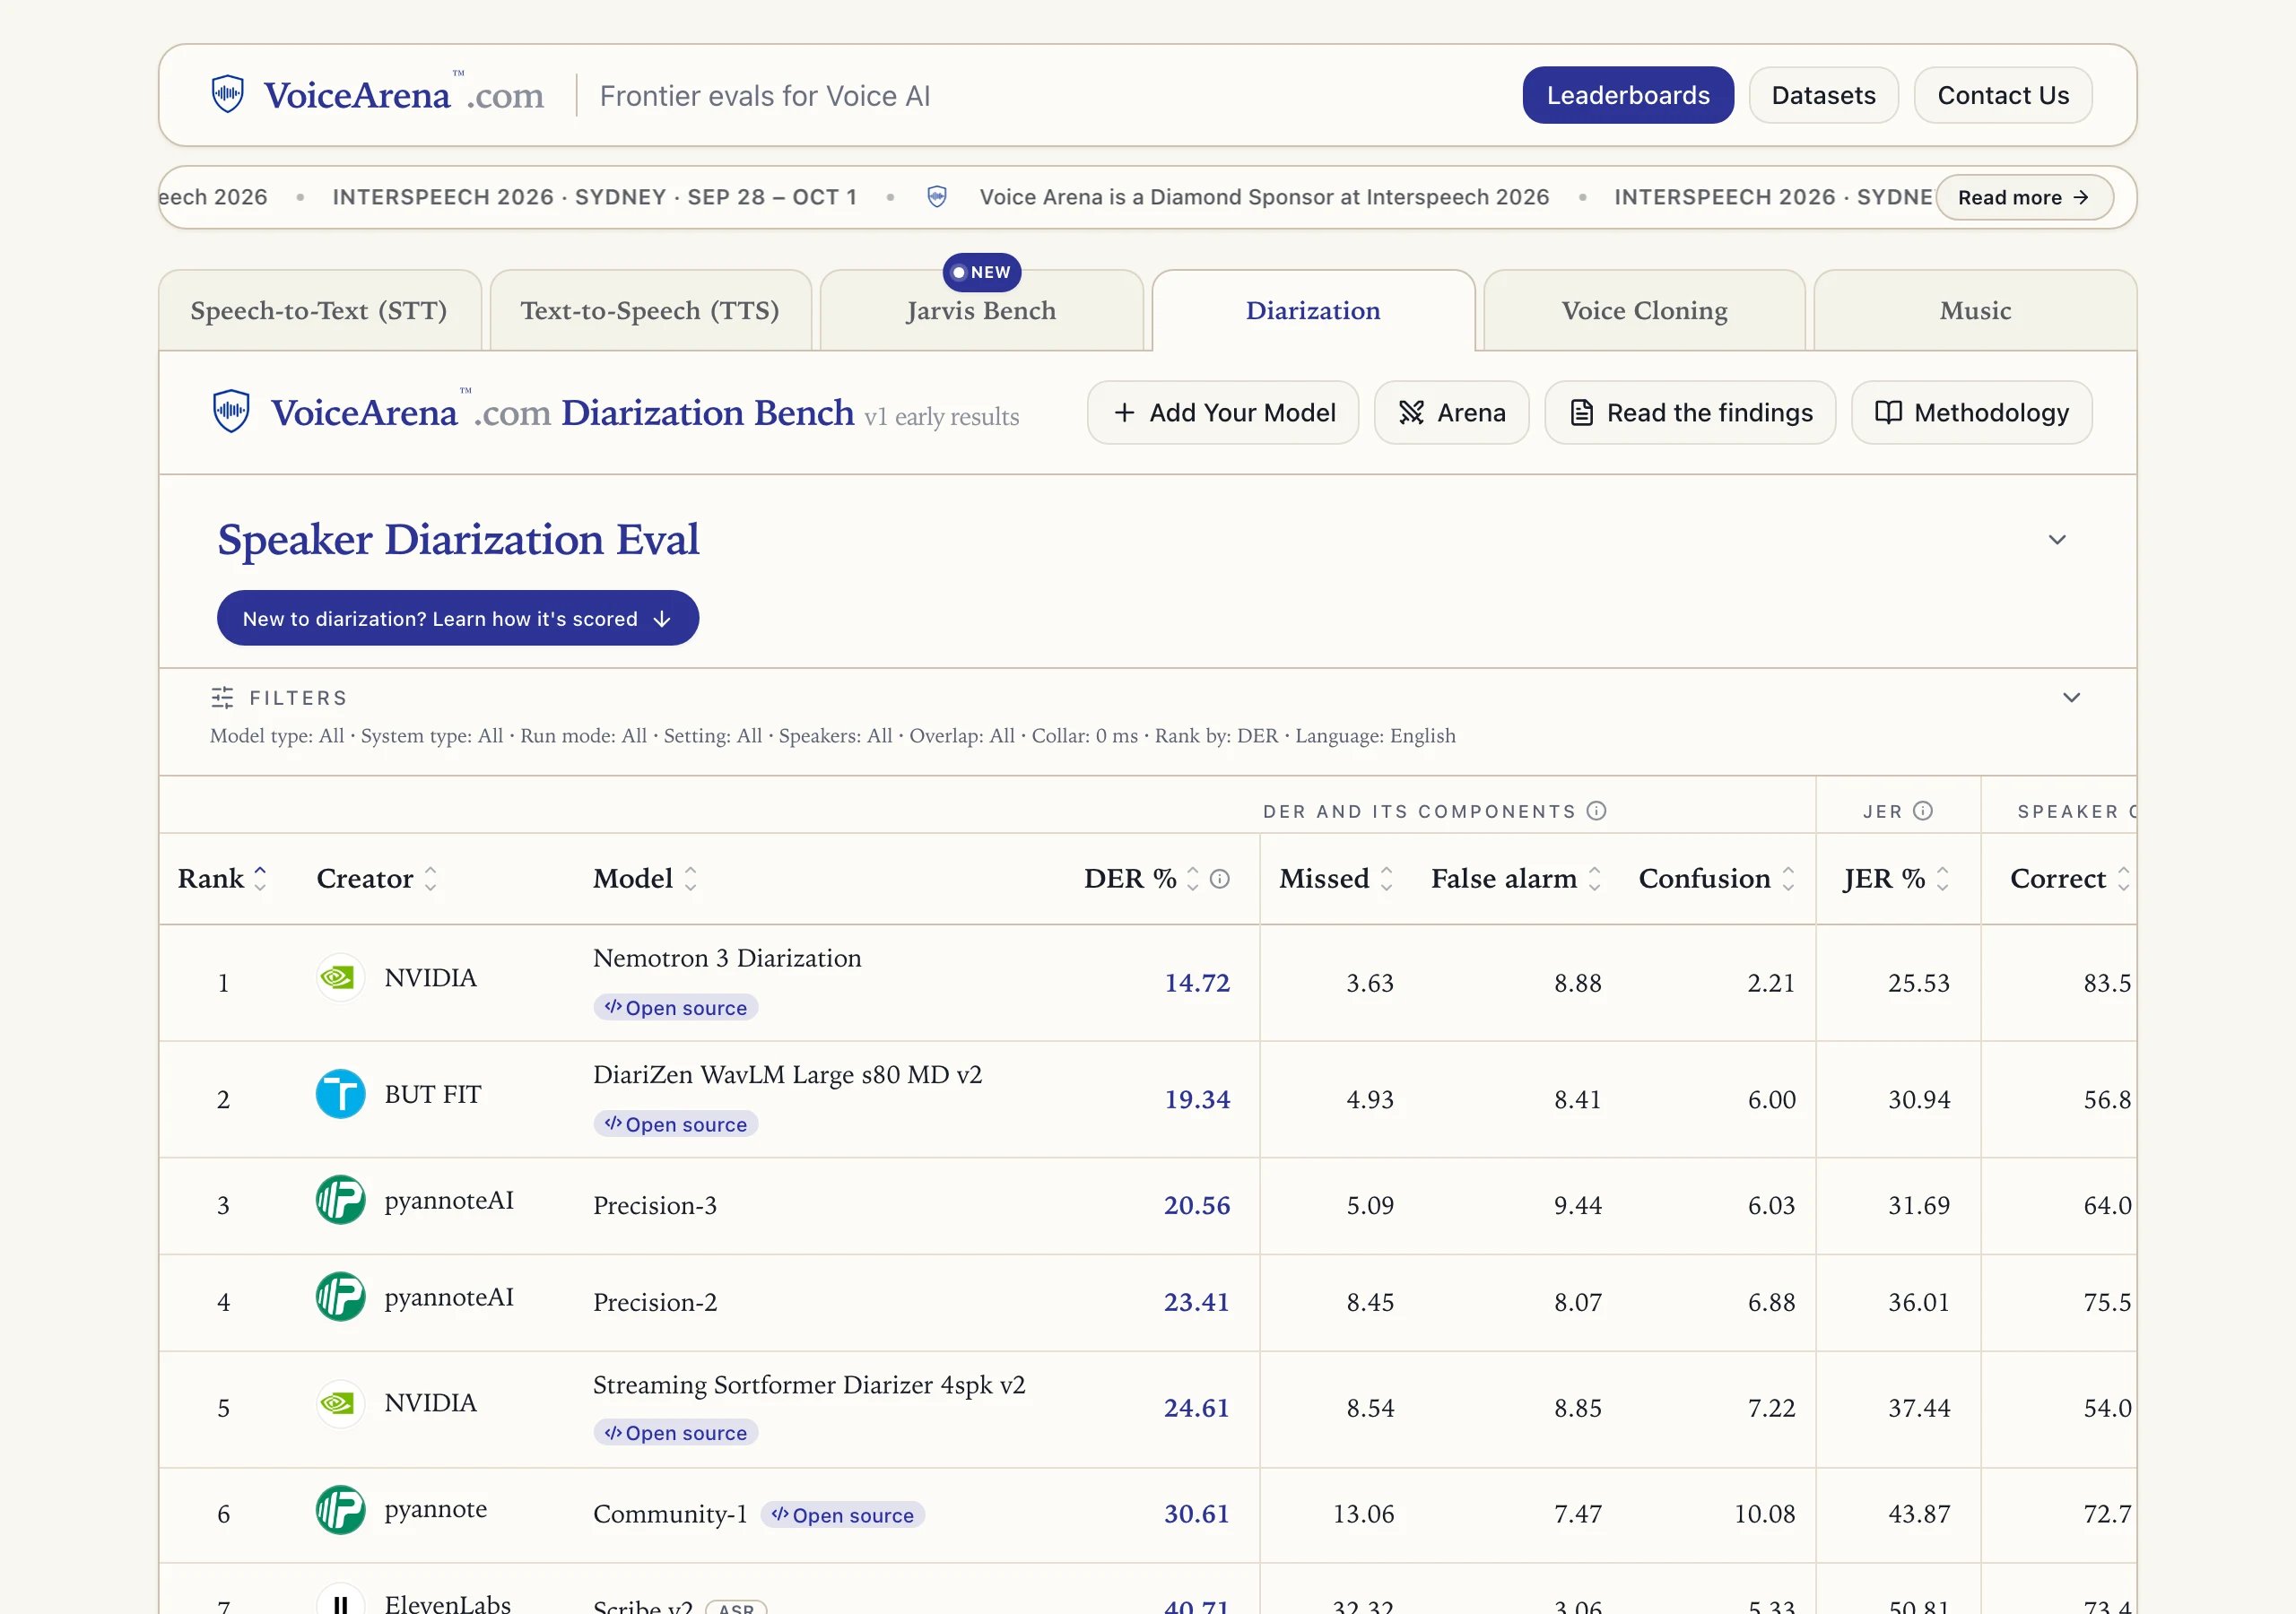
Task: Click NVIDIA logo in the Nemotron 3 row
Action: (340, 977)
